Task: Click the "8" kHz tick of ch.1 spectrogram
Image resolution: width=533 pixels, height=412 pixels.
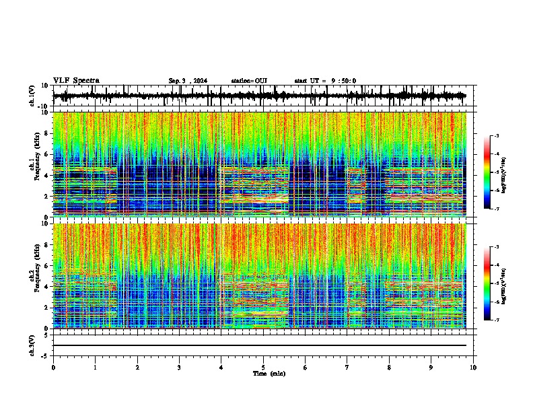Action: 47,133
